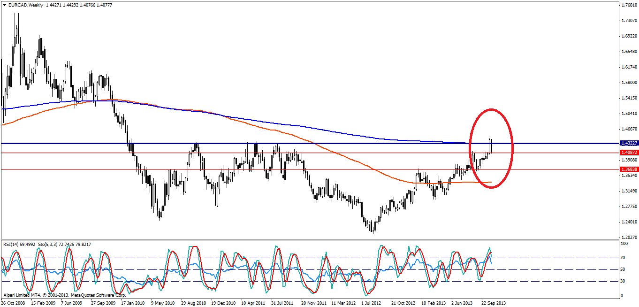
Task: Click the indicator scale label 70
Action: coord(624,258)
